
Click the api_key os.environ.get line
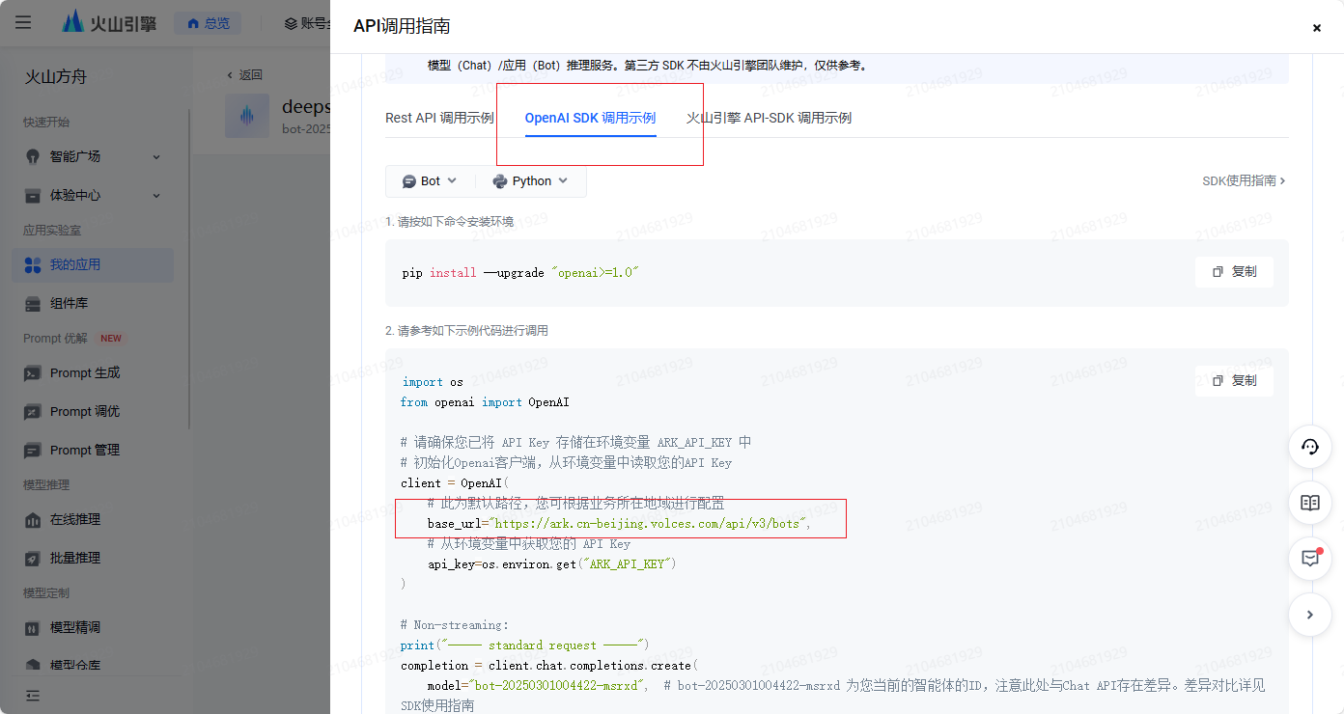(x=552, y=563)
